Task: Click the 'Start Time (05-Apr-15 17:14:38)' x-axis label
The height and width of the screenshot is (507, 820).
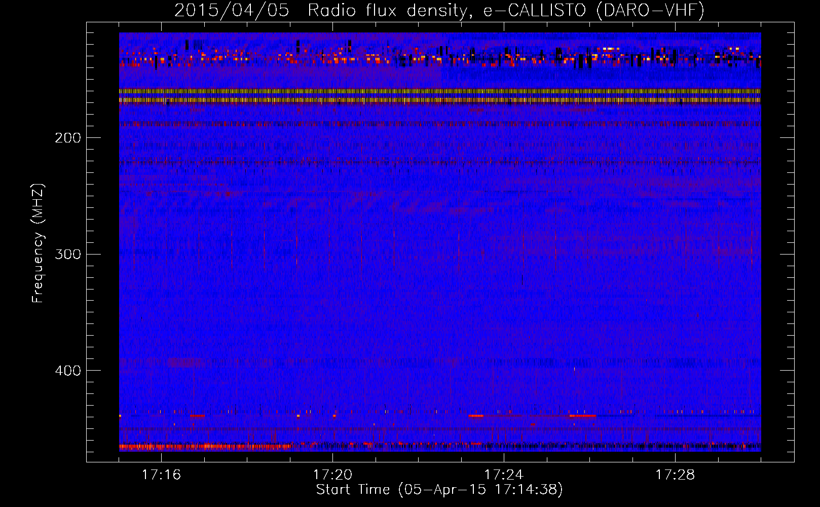Action: [x=439, y=490]
